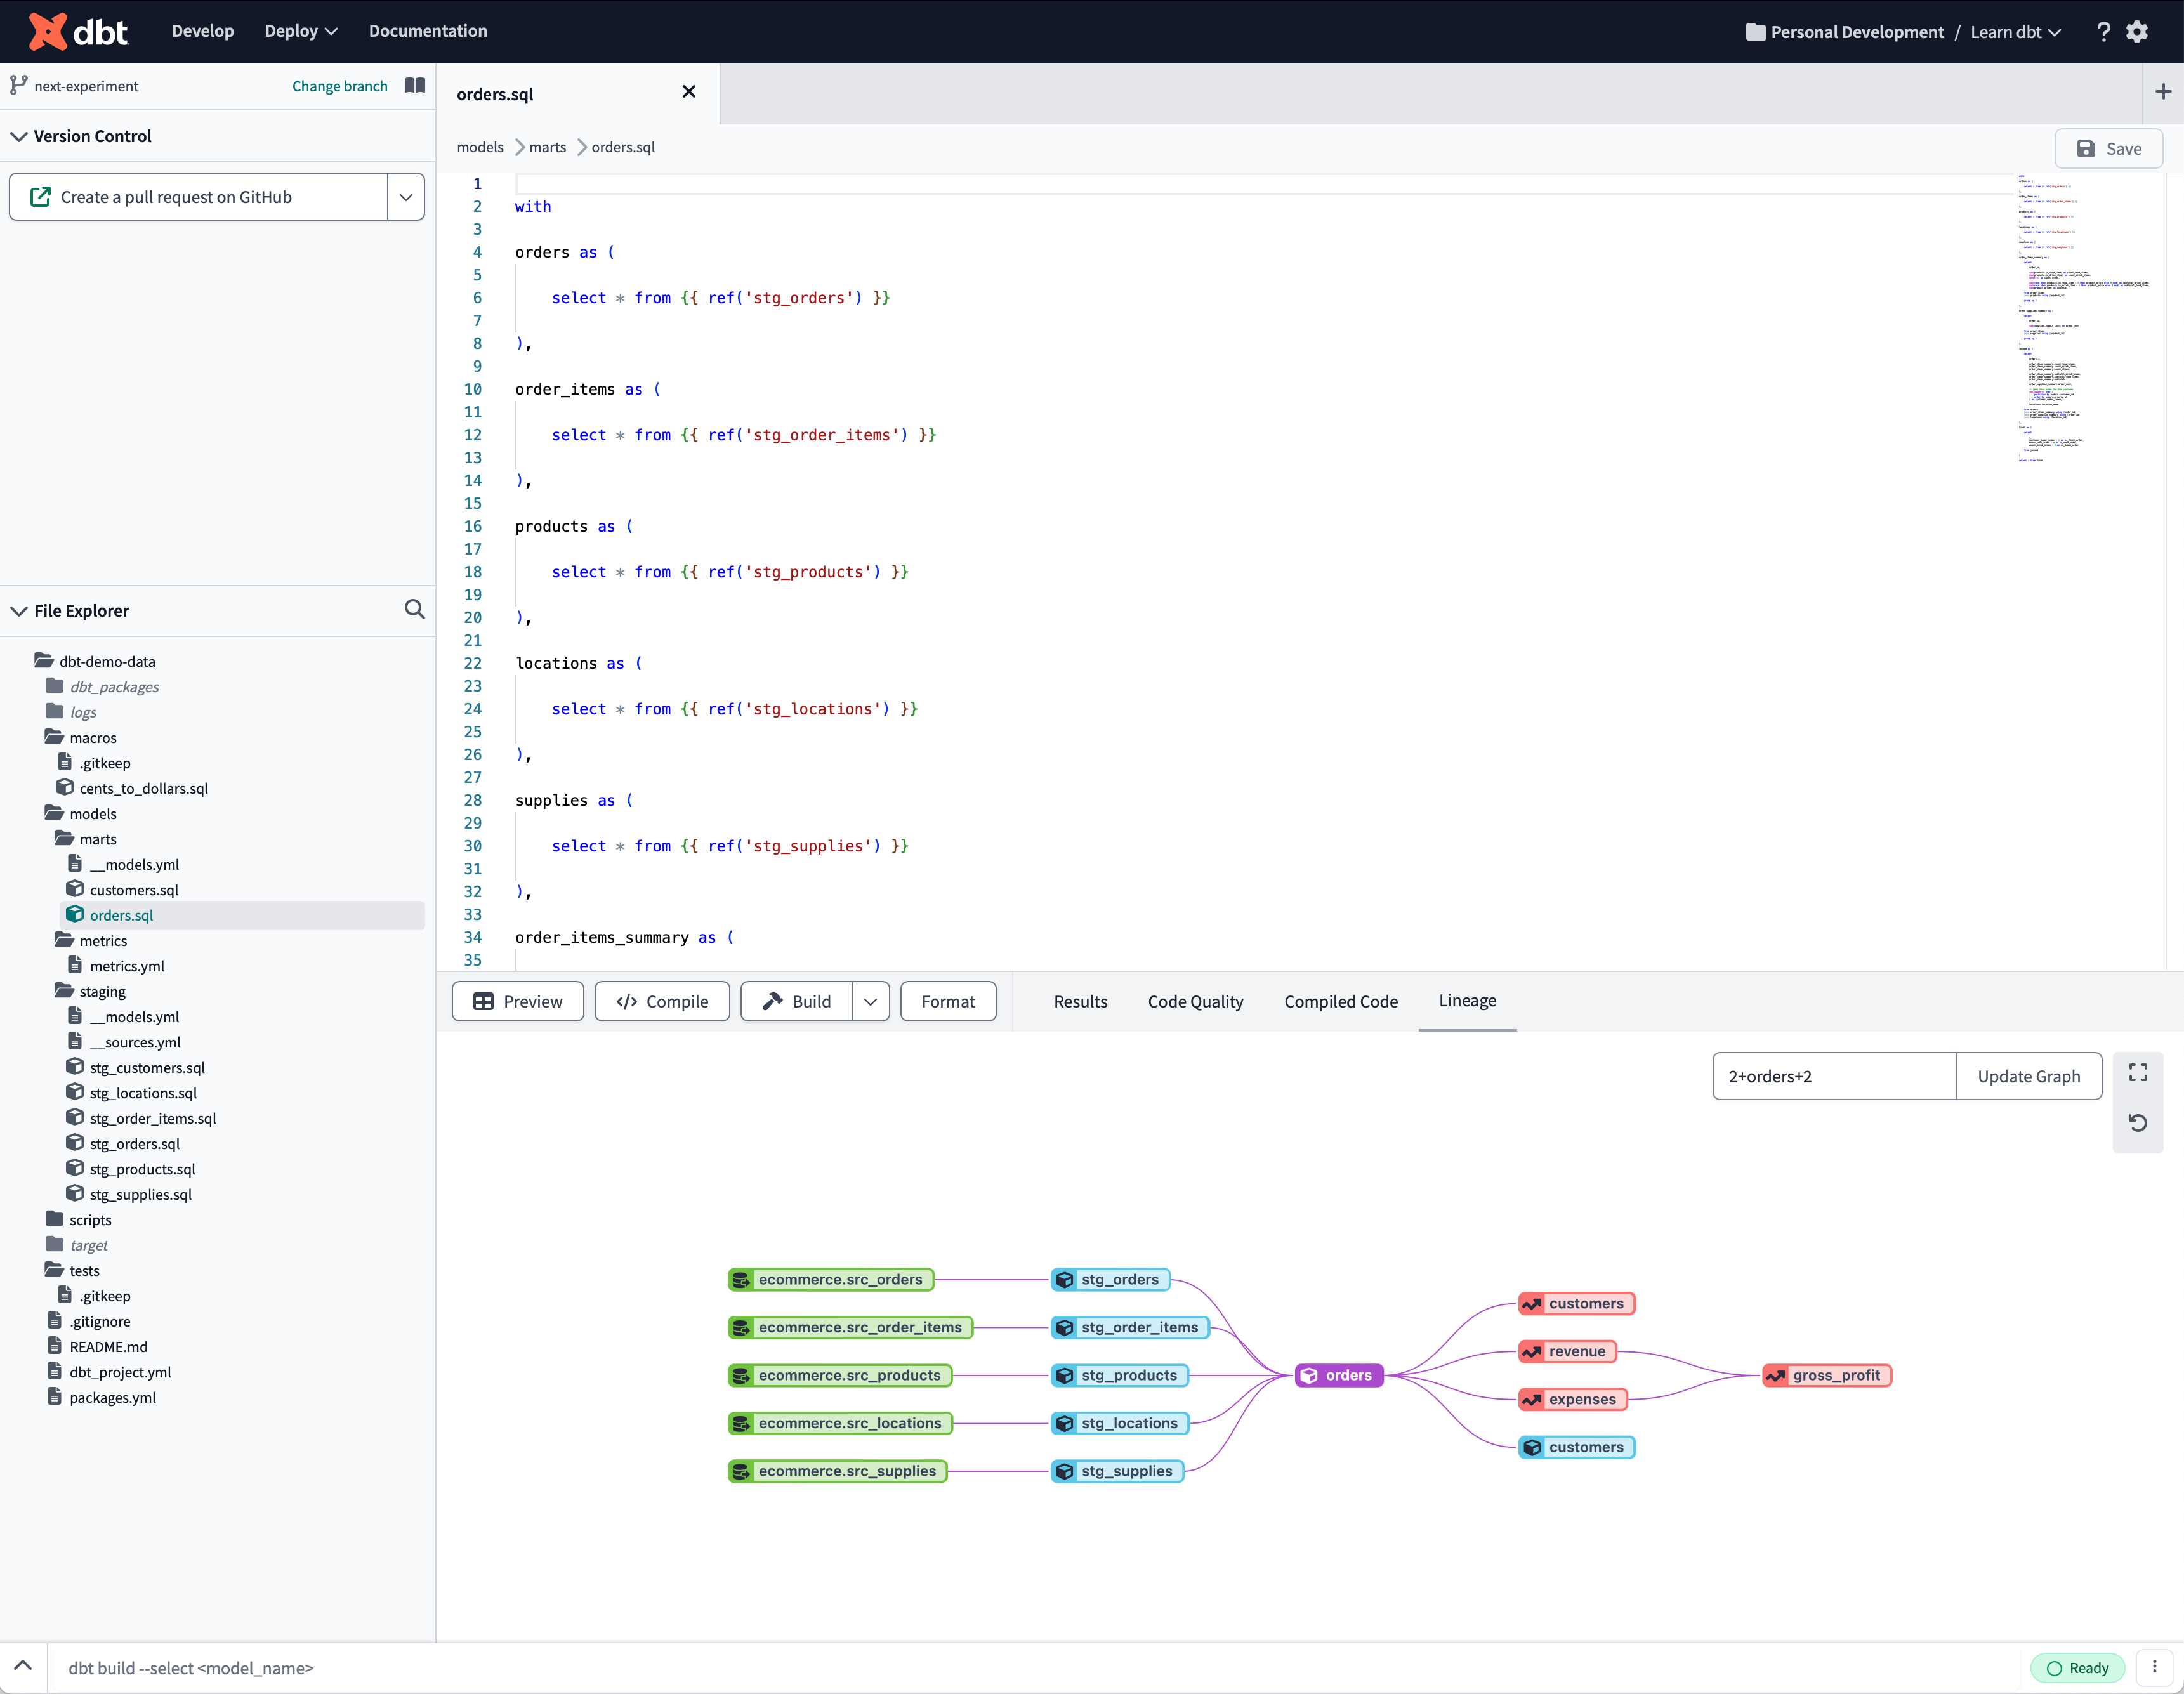Click the Change branch link

coord(339,86)
